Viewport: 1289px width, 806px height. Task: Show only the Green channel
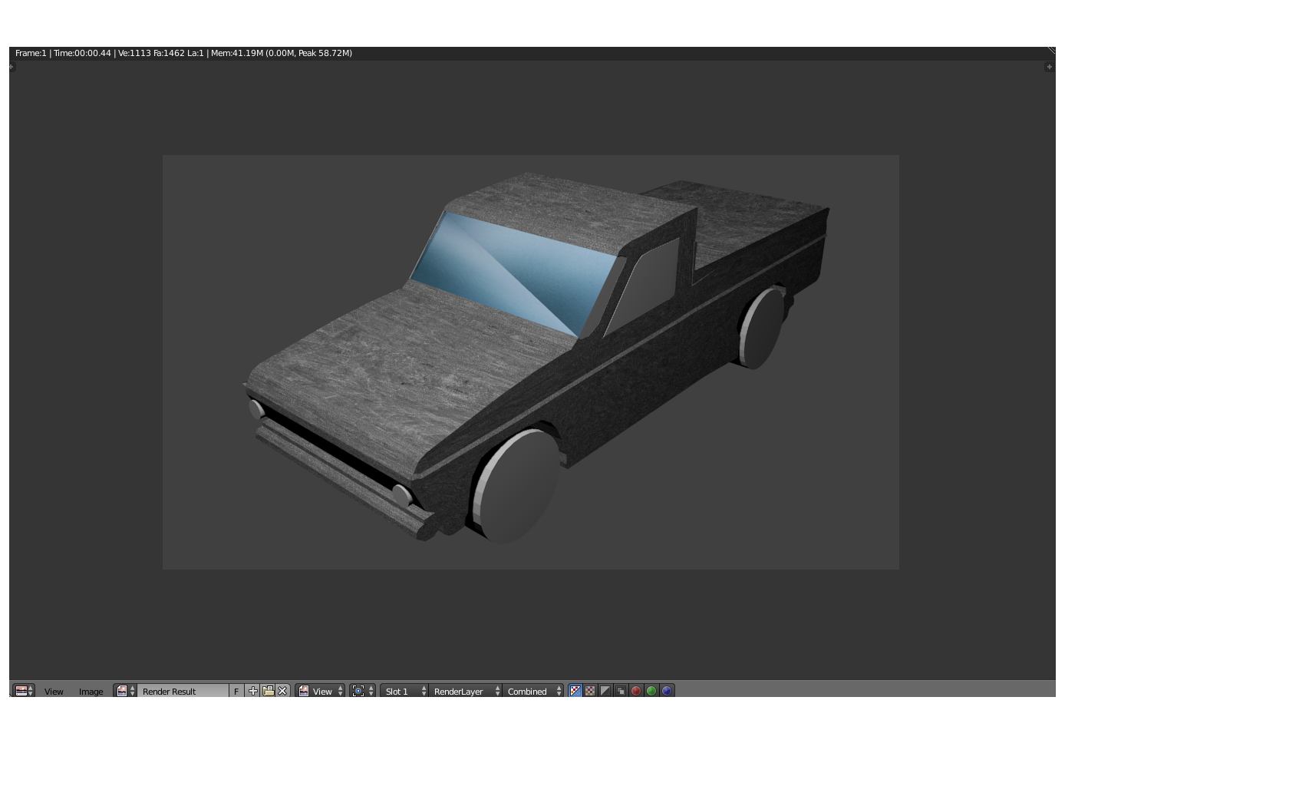click(x=651, y=691)
